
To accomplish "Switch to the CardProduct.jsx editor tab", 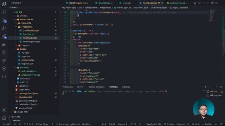I will click(77, 3).
